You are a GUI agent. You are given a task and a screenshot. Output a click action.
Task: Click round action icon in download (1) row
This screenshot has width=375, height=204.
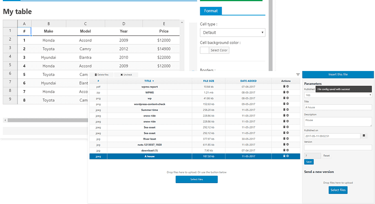click(x=287, y=150)
